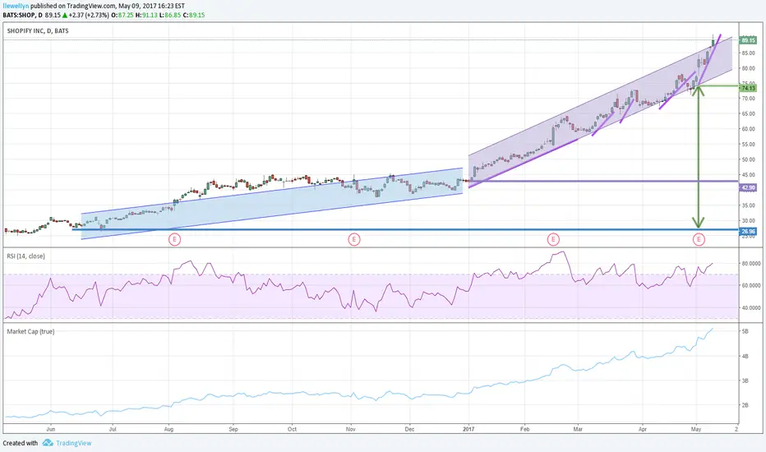Click the BATS:SHOP, D symbol text
Screen dimensions: 766x452
pos(22,15)
